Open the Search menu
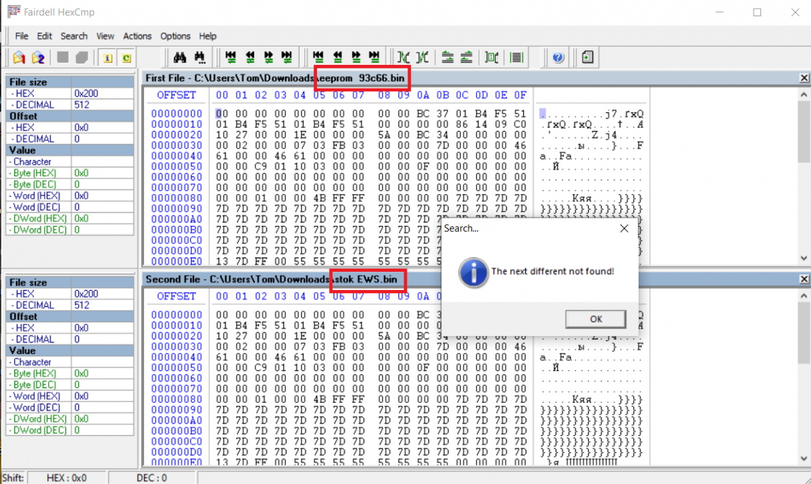The width and height of the screenshot is (811, 484). [74, 36]
